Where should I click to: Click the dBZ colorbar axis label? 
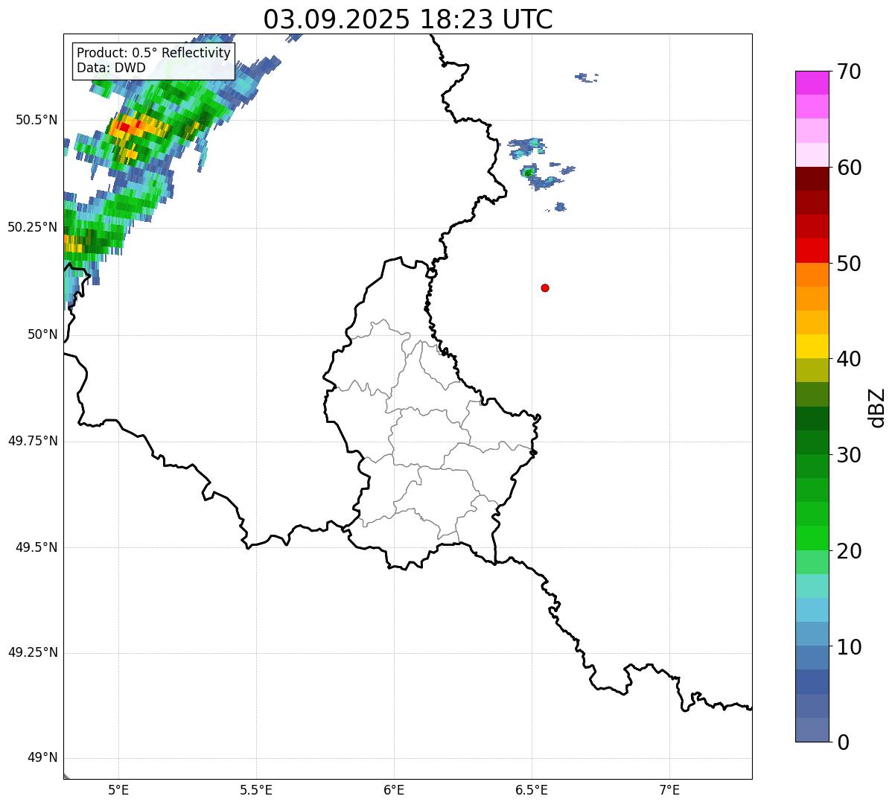(x=877, y=407)
